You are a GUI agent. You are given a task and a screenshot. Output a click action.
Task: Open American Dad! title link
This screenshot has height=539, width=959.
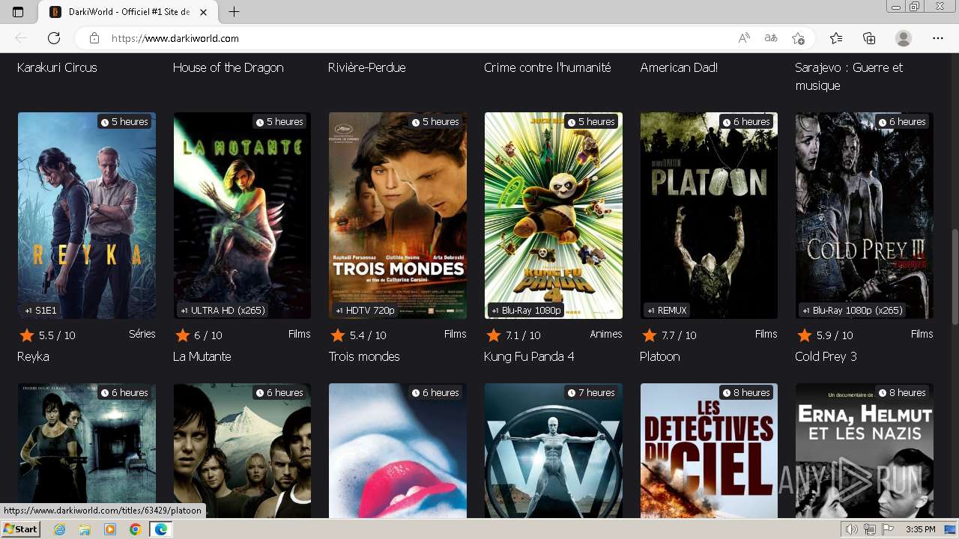pyautogui.click(x=679, y=67)
